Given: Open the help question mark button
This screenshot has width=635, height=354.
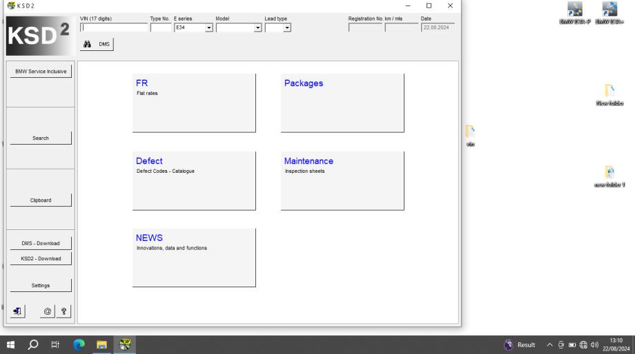Looking at the screenshot, I should point(63,311).
